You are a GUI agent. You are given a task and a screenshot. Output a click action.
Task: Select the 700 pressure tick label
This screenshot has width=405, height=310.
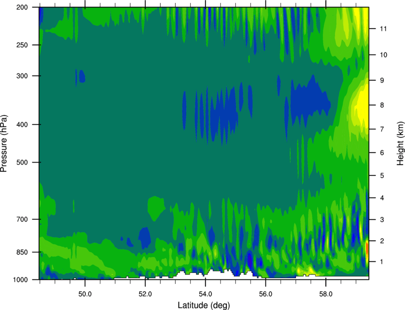click(x=22, y=219)
